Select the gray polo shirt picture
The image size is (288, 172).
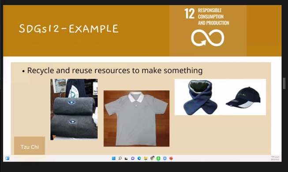point(136,118)
